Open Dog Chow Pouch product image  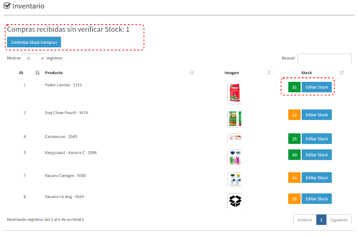pyautogui.click(x=235, y=119)
